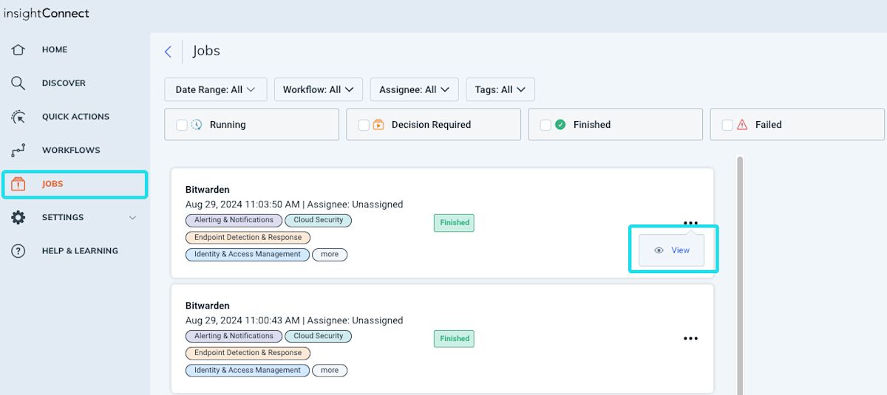The width and height of the screenshot is (887, 395).
Task: Click Bitwarden title of 11:03:50 AM job
Action: (x=208, y=190)
